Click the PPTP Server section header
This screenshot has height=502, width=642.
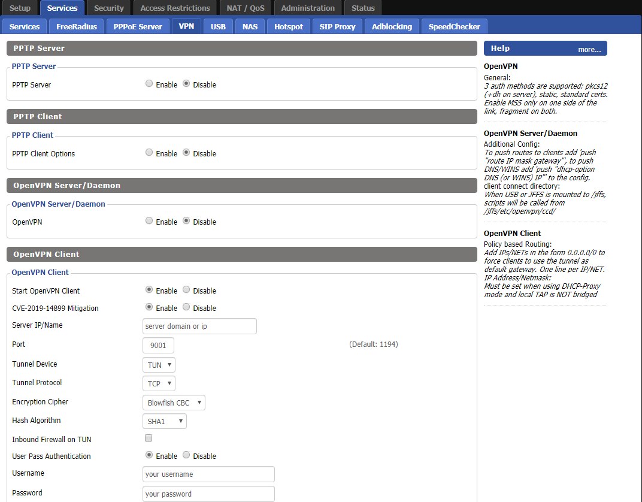tap(241, 48)
